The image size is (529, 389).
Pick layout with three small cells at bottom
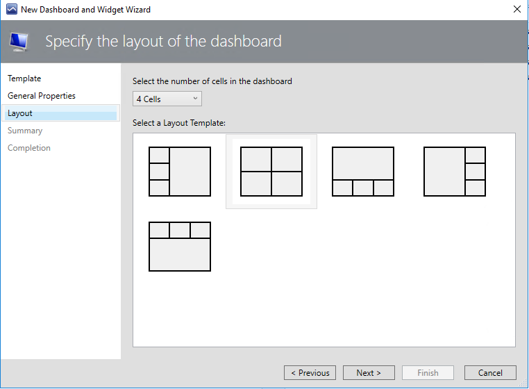pyautogui.click(x=363, y=172)
